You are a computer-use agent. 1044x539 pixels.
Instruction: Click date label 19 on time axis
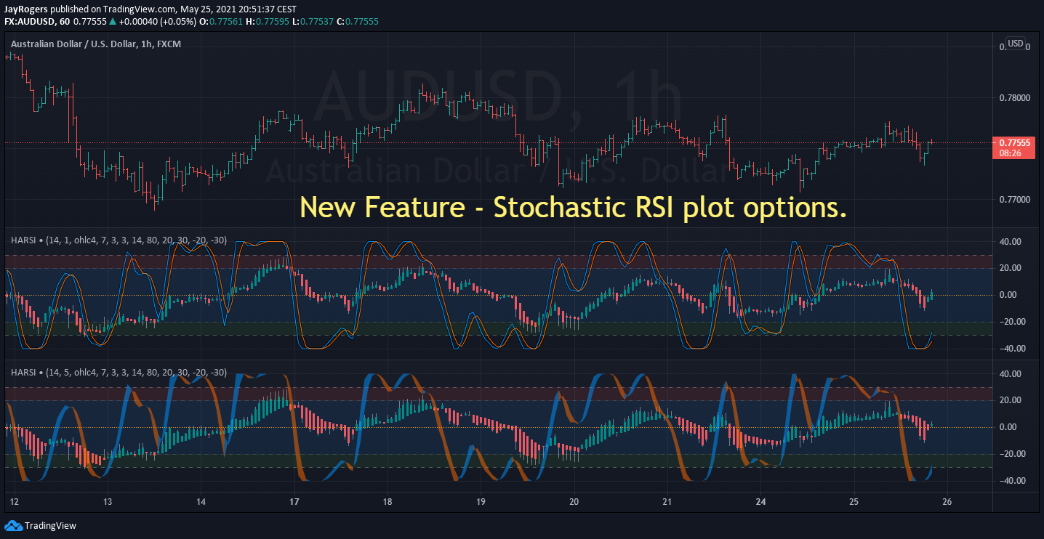click(481, 502)
